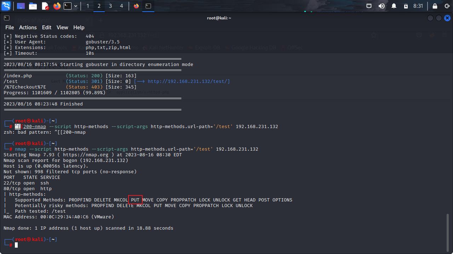Click the 'PORT STATE SERVICE' header line

coord(32,177)
